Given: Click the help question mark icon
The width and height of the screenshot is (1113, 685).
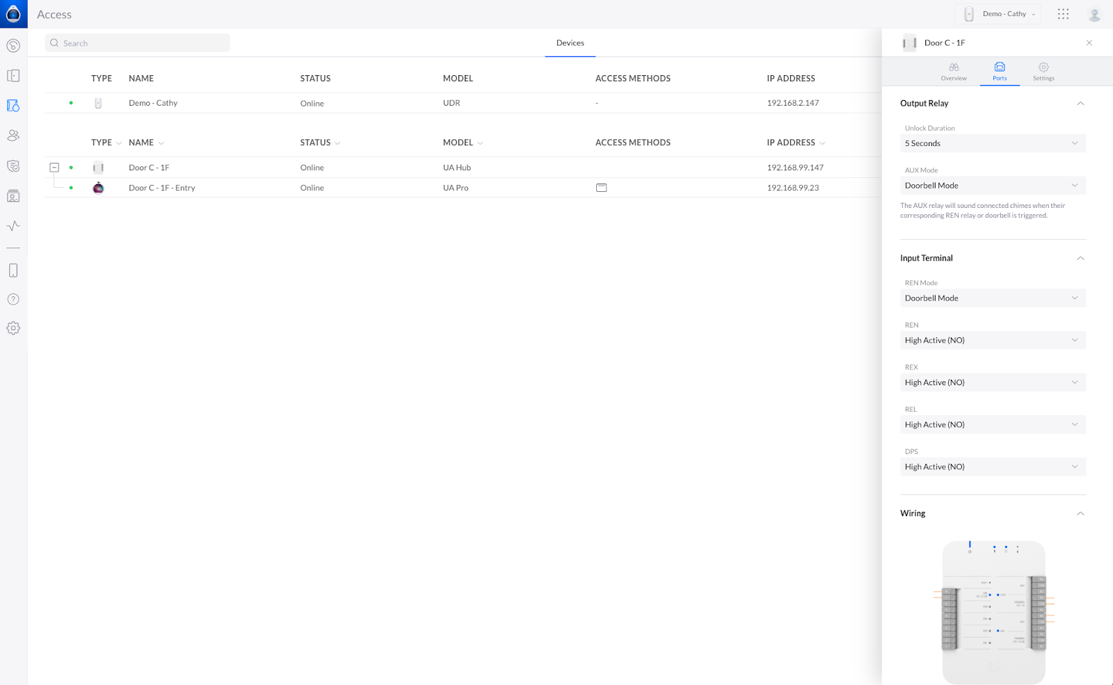Looking at the screenshot, I should coord(13,300).
